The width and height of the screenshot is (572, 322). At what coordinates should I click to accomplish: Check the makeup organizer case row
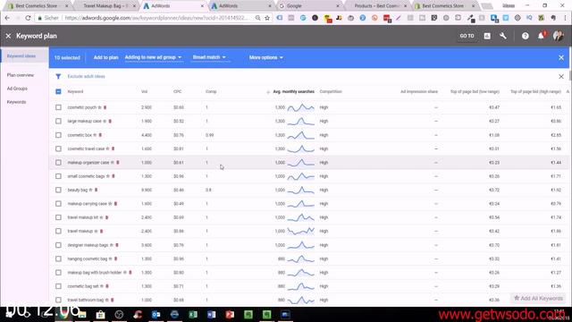pyautogui.click(x=58, y=163)
